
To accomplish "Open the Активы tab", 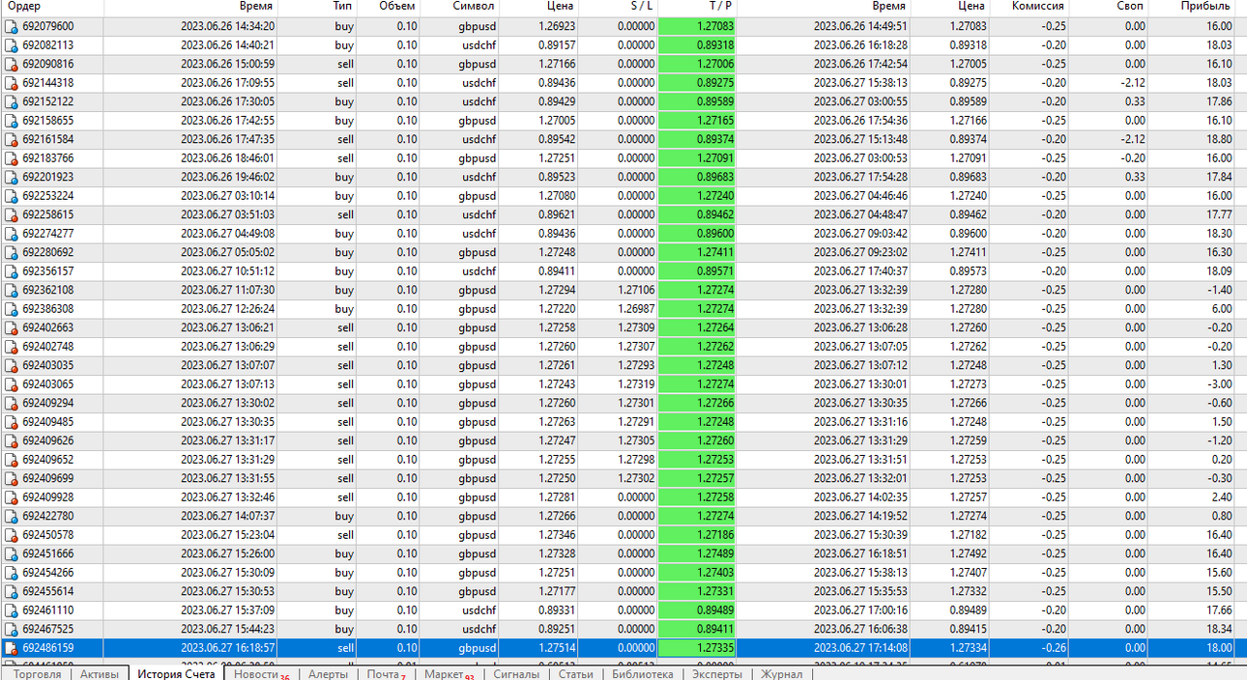I will click(x=99, y=674).
